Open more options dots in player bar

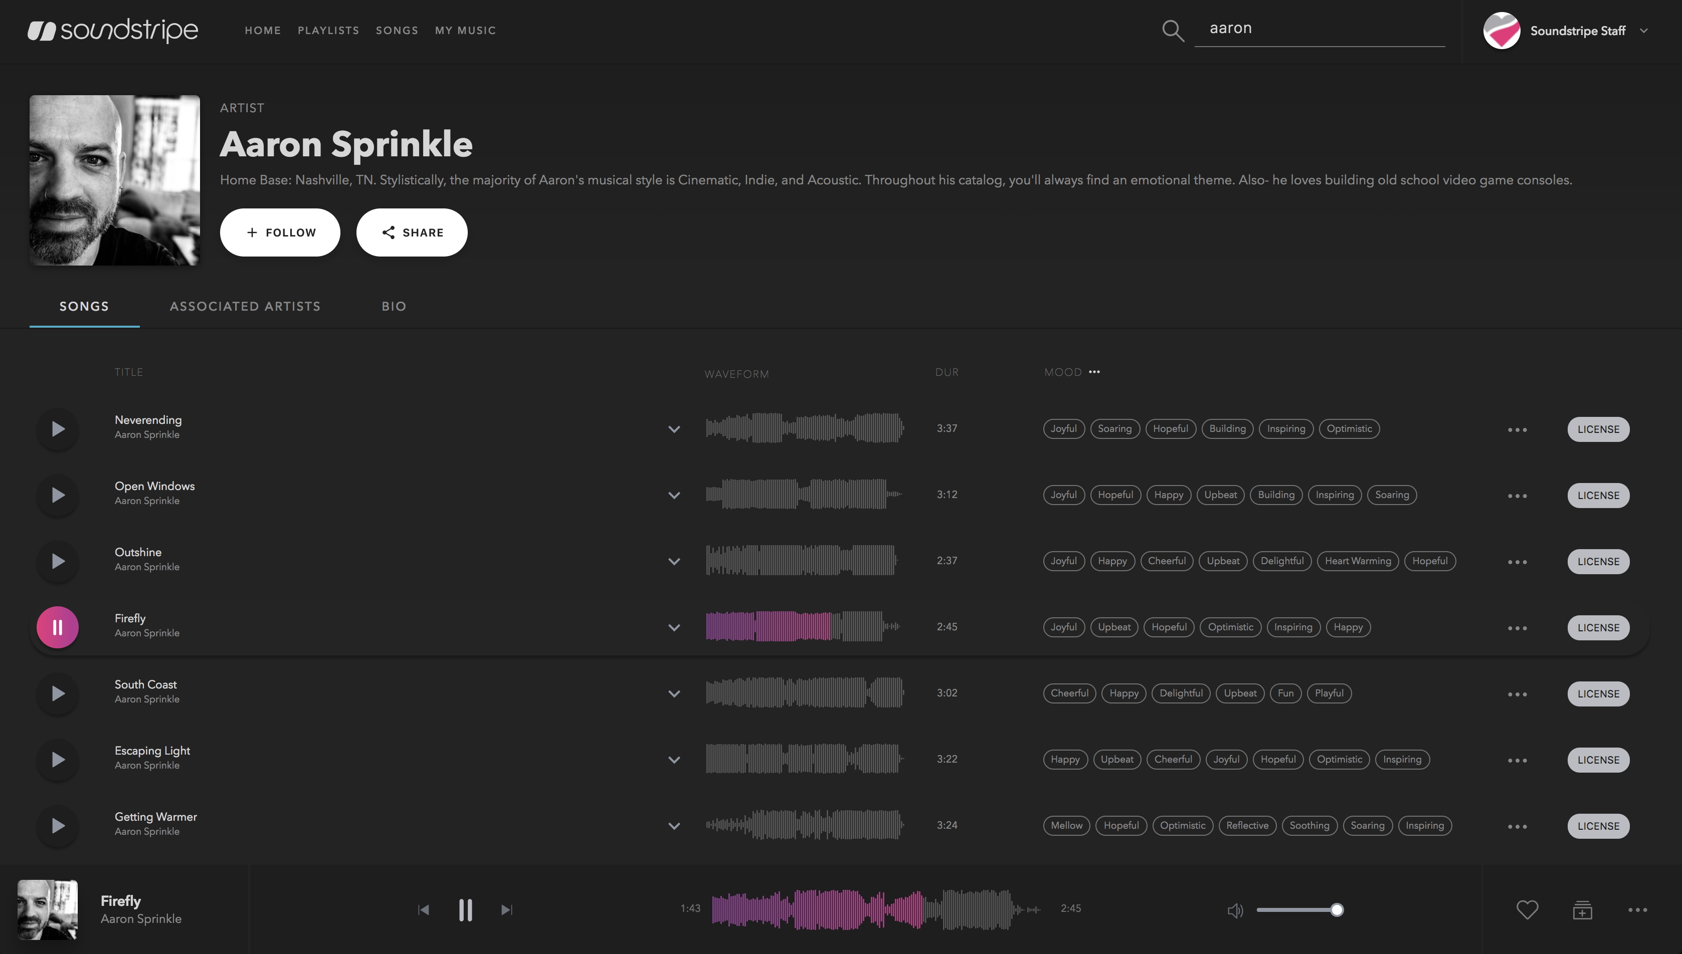(1637, 909)
